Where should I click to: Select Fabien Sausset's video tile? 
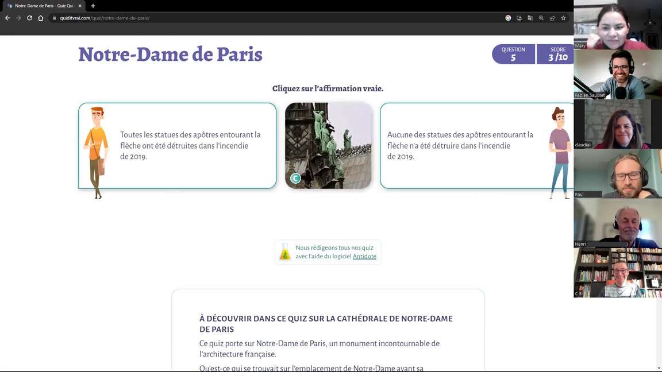[618, 74]
